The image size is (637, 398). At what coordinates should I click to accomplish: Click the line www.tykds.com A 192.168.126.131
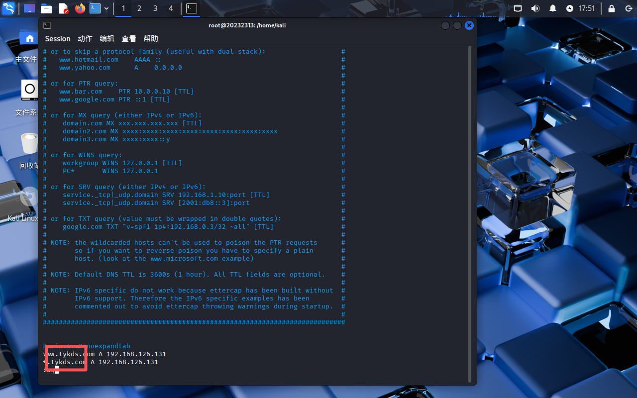tap(105, 354)
